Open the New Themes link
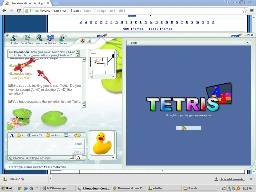The width and height of the screenshot is (256, 192). click(133, 29)
